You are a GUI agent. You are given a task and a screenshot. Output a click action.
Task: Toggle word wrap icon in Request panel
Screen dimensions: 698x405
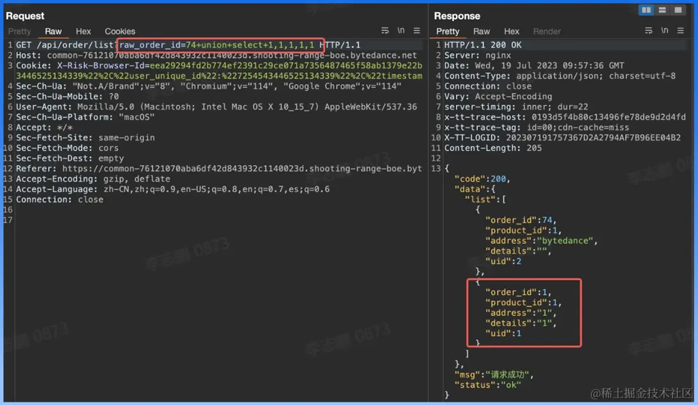pos(385,31)
